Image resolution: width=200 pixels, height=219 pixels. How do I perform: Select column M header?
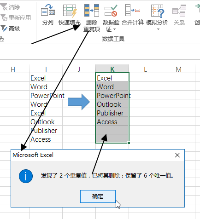pyautogui.click(x=178, y=69)
